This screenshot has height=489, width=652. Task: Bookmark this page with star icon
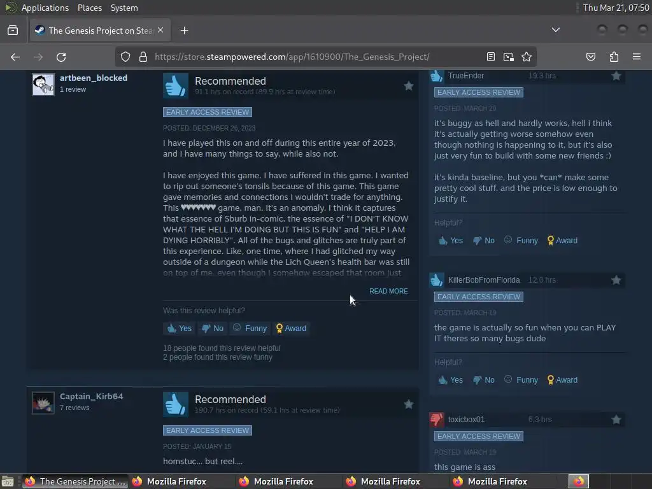[x=527, y=57]
